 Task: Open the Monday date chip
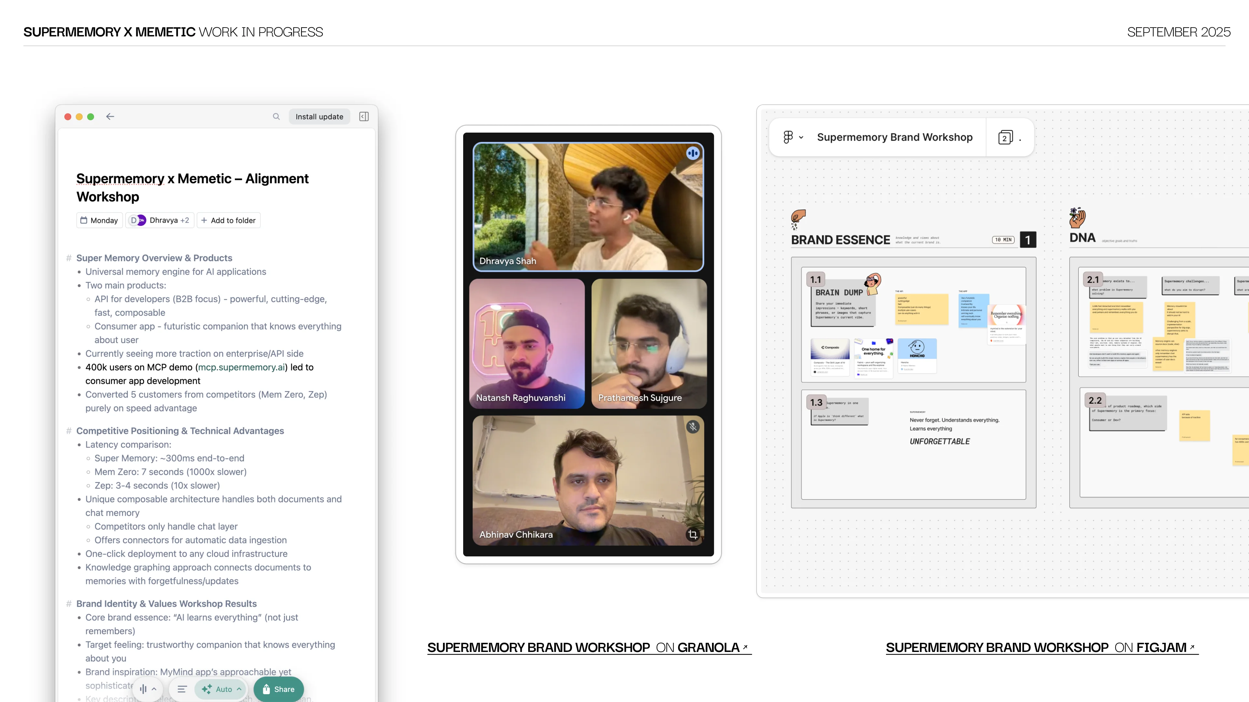coord(100,220)
